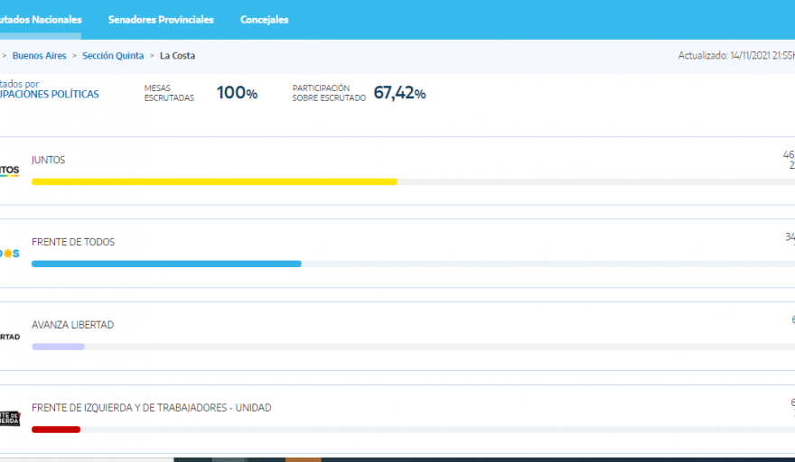The height and width of the screenshot is (462, 795).
Task: Select the FRENTE DE TODOS party name
Action: pyautogui.click(x=73, y=242)
